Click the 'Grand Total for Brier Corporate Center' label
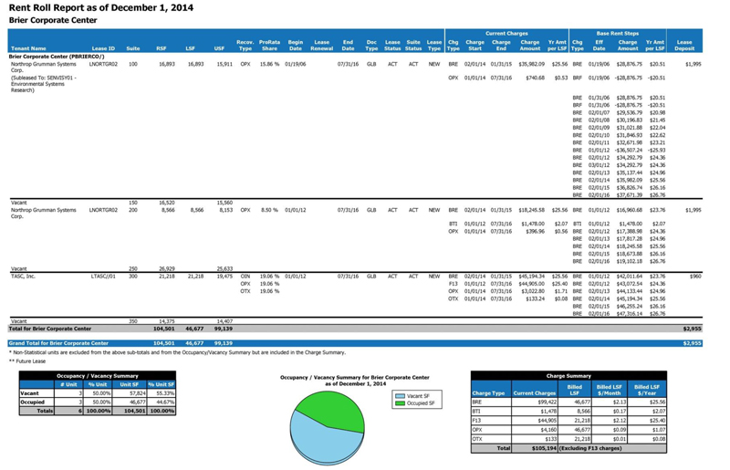Viewport: 730px width, 470px height. tap(58, 343)
